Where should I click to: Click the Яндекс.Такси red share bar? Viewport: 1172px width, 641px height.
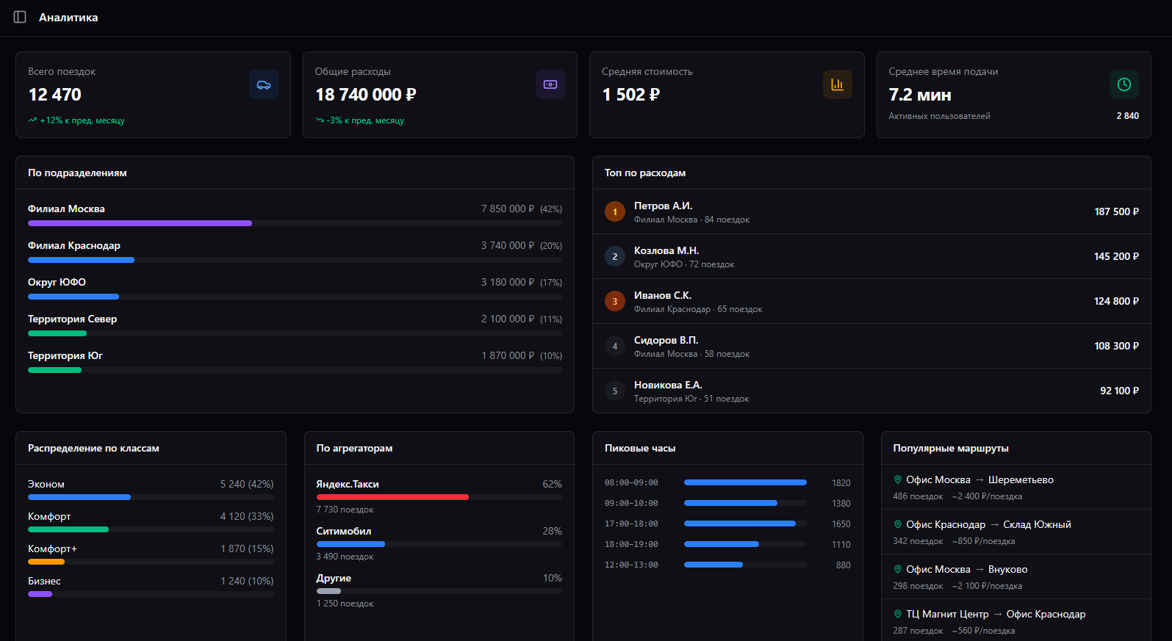[392, 497]
